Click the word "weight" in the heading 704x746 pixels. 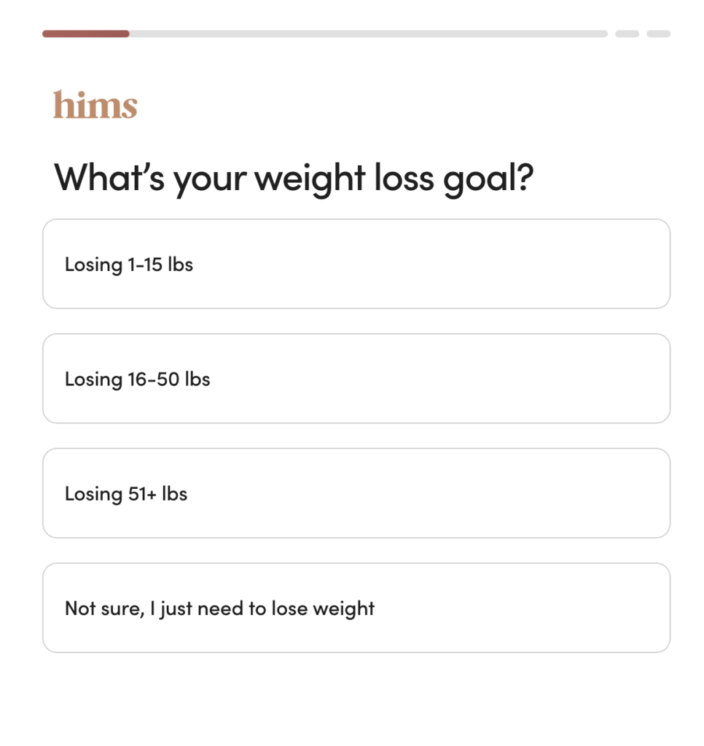[310, 178]
